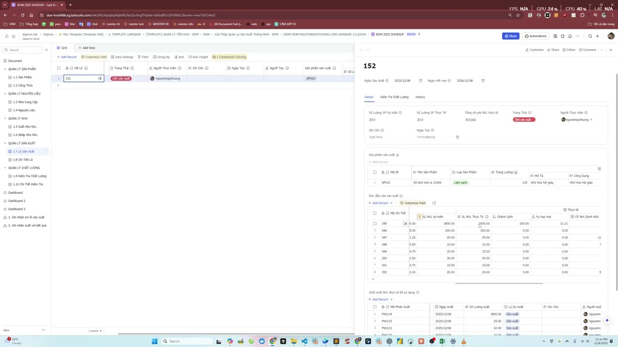This screenshot has height=347, width=618.
Task: Click the notification bell icon
Action: coord(570,36)
